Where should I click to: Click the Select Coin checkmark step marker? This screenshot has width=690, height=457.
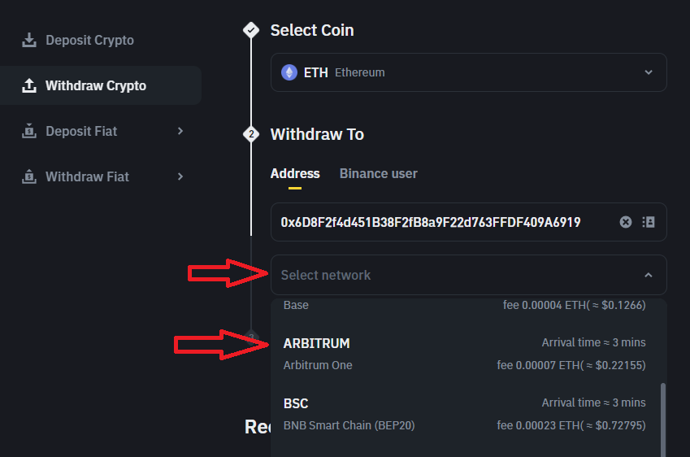251,30
